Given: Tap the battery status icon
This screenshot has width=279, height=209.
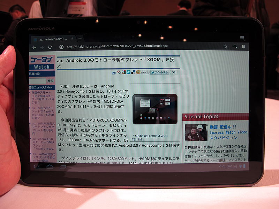Looking at the screenshot, I should pyautogui.click(x=244, y=166).
